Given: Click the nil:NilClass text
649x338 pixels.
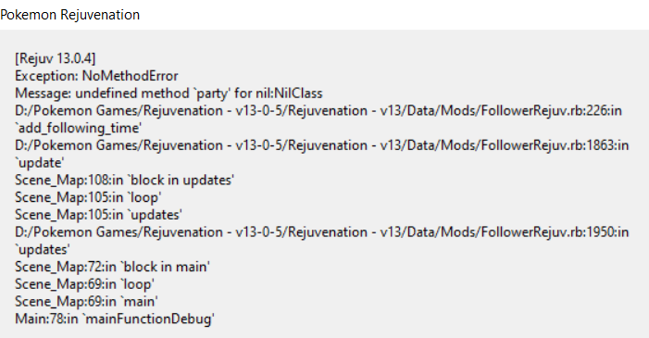Looking at the screenshot, I should pos(289,94).
